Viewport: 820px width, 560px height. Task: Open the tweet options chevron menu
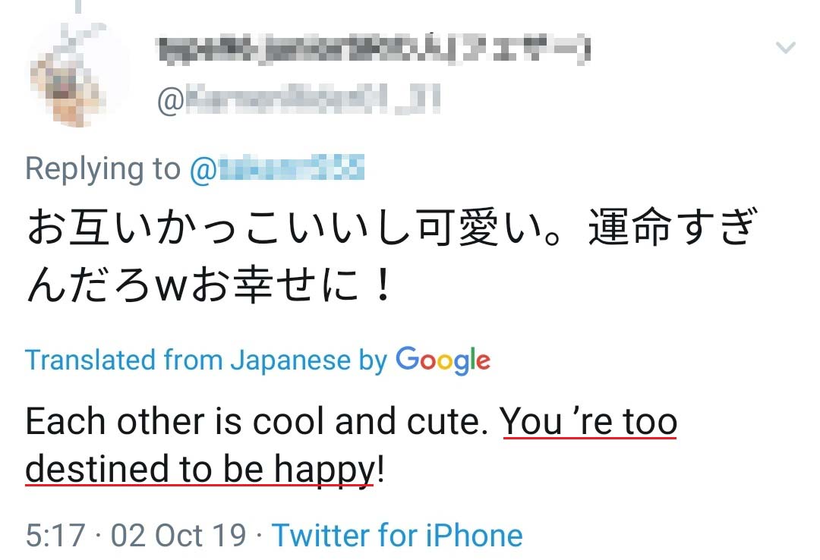pyautogui.click(x=785, y=49)
